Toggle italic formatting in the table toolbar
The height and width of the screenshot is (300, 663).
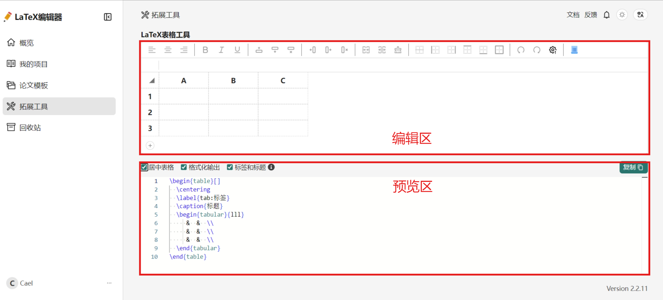[221, 50]
